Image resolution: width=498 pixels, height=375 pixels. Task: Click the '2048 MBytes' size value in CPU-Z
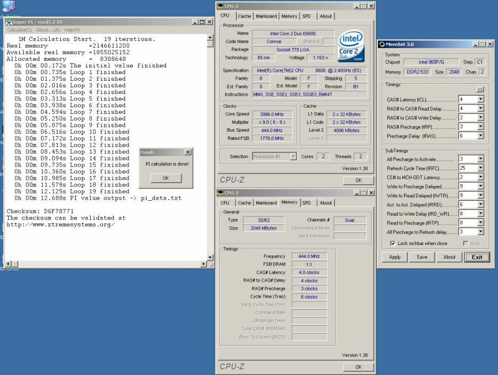tap(263, 228)
